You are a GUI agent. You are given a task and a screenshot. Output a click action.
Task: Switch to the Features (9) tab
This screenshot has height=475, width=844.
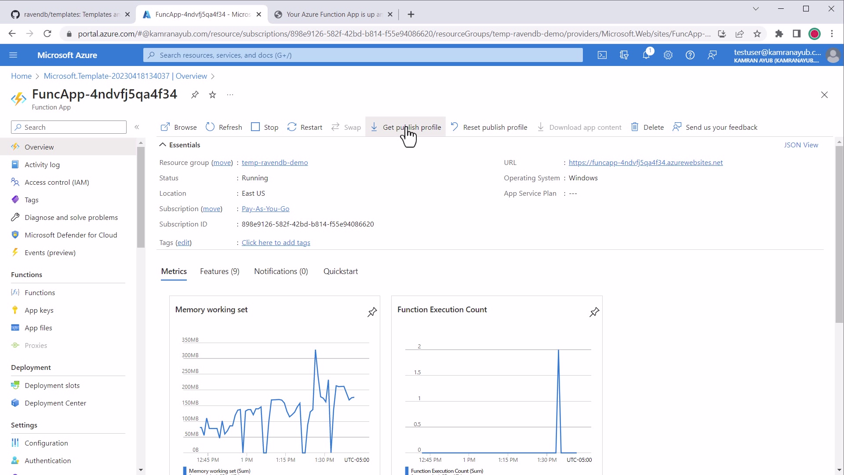click(x=220, y=271)
